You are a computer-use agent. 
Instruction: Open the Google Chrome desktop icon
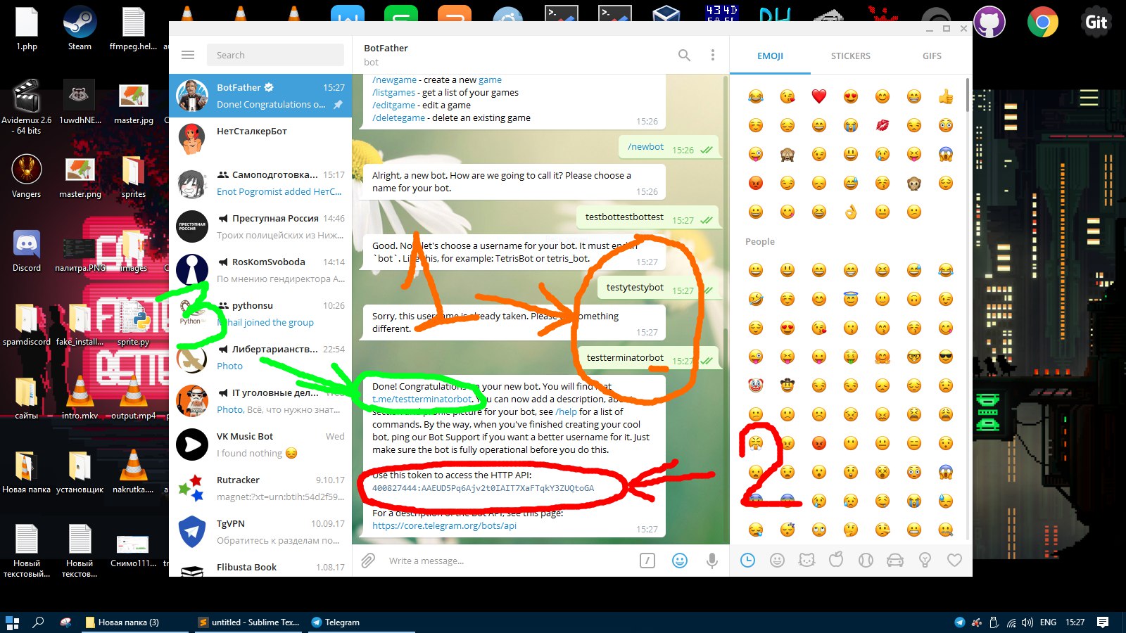pyautogui.click(x=1042, y=22)
